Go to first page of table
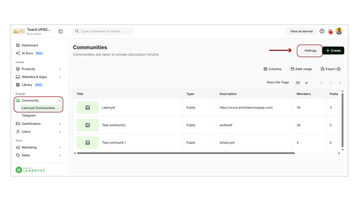 pyautogui.click(x=321, y=83)
